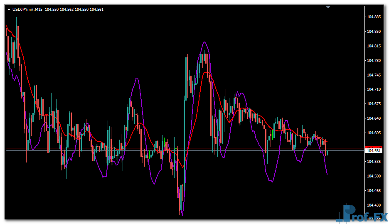Viewport: 389px width, 224px height.
Task: Click the USDJPYm#,M15 chart title
Action: [27, 10]
